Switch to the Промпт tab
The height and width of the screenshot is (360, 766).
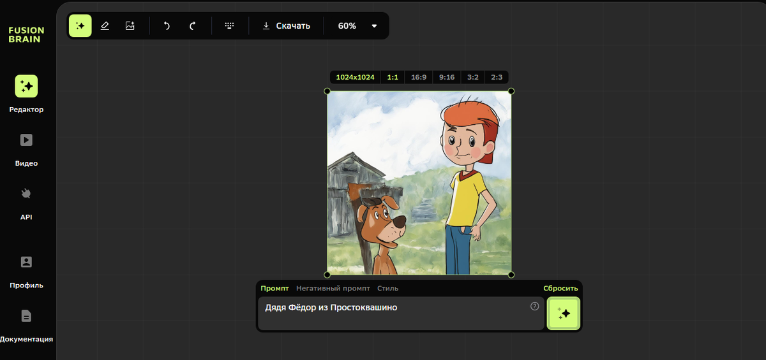274,289
